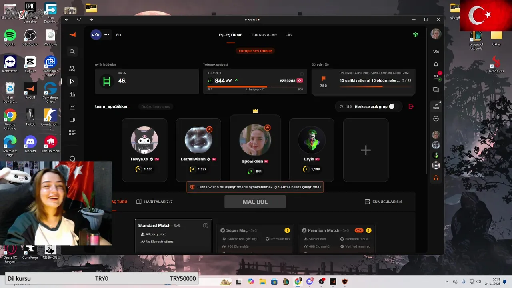This screenshot has height=288, width=512.
Task: Leave party with the red exit icon
Action: click(411, 106)
